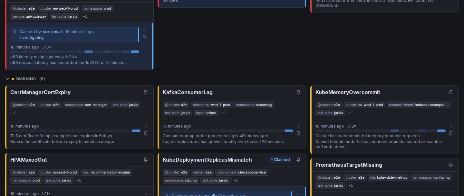Click the Claimed badge on KubeDeploymentReplicasMismatch

[280, 160]
